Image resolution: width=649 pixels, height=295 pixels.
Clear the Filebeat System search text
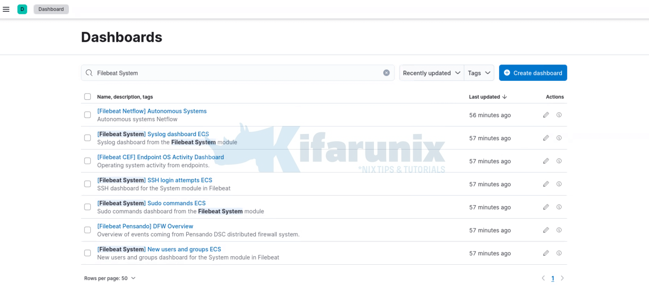click(x=386, y=73)
